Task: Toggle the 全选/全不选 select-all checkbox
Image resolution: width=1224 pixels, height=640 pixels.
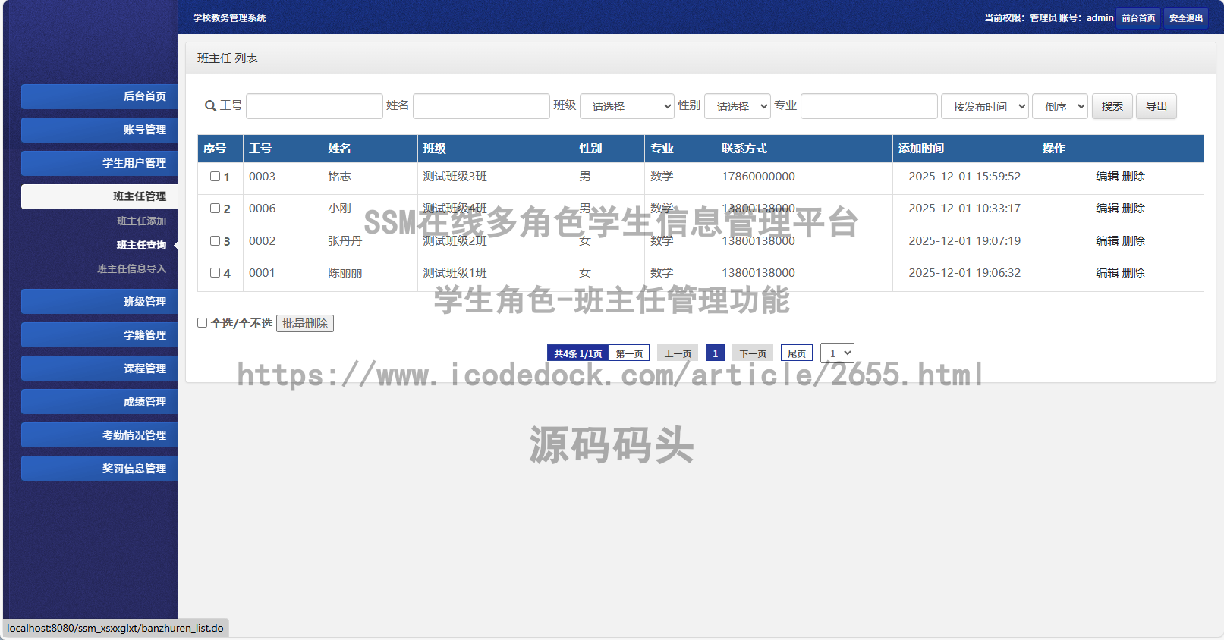Action: click(x=203, y=323)
